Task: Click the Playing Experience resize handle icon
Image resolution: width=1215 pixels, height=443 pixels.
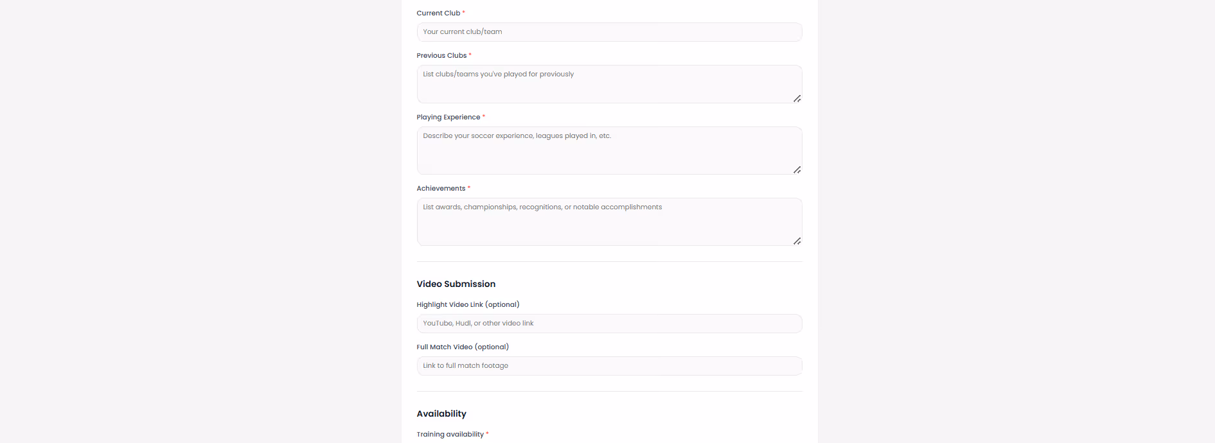Action: tap(797, 169)
